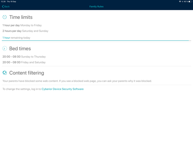
Task: Click the Content filtering globe icon
Action: pyautogui.click(x=5, y=73)
